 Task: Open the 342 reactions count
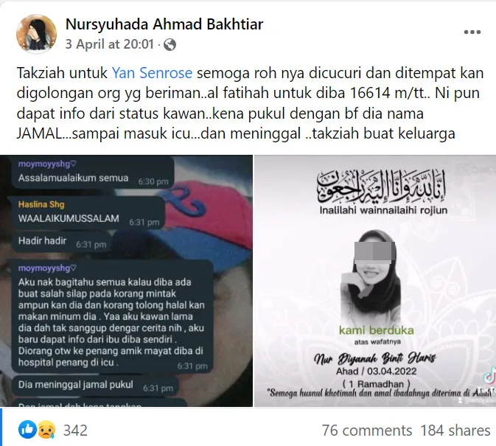click(75, 431)
